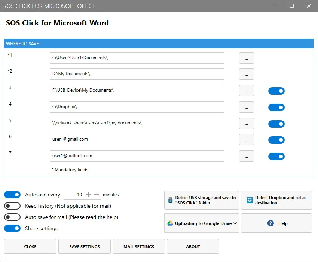Enable the Keep history option

(x=12, y=205)
